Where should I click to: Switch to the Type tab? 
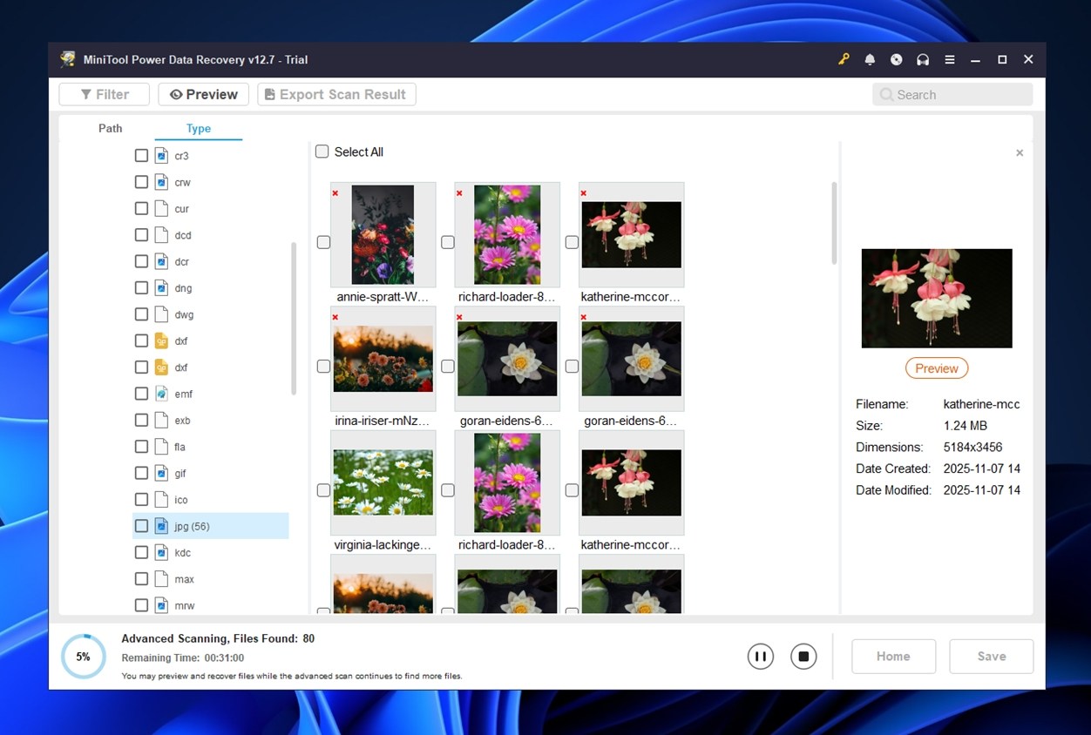point(198,128)
